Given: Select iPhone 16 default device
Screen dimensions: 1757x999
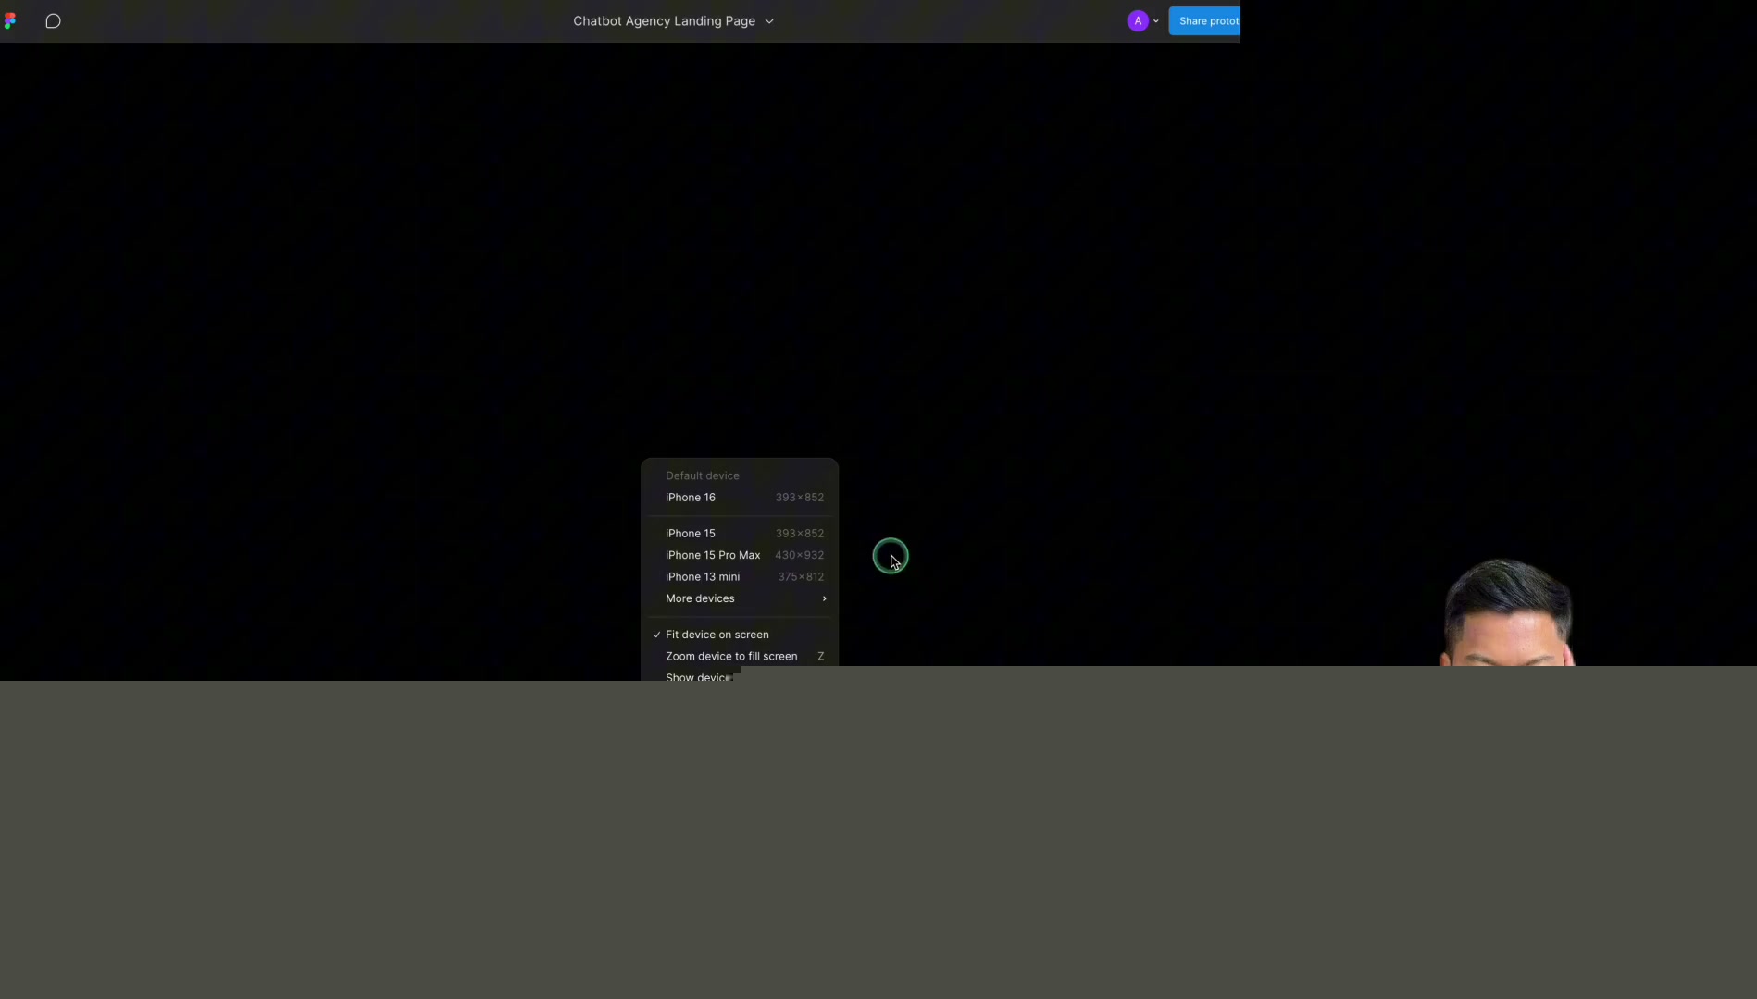Looking at the screenshot, I should (x=740, y=498).
